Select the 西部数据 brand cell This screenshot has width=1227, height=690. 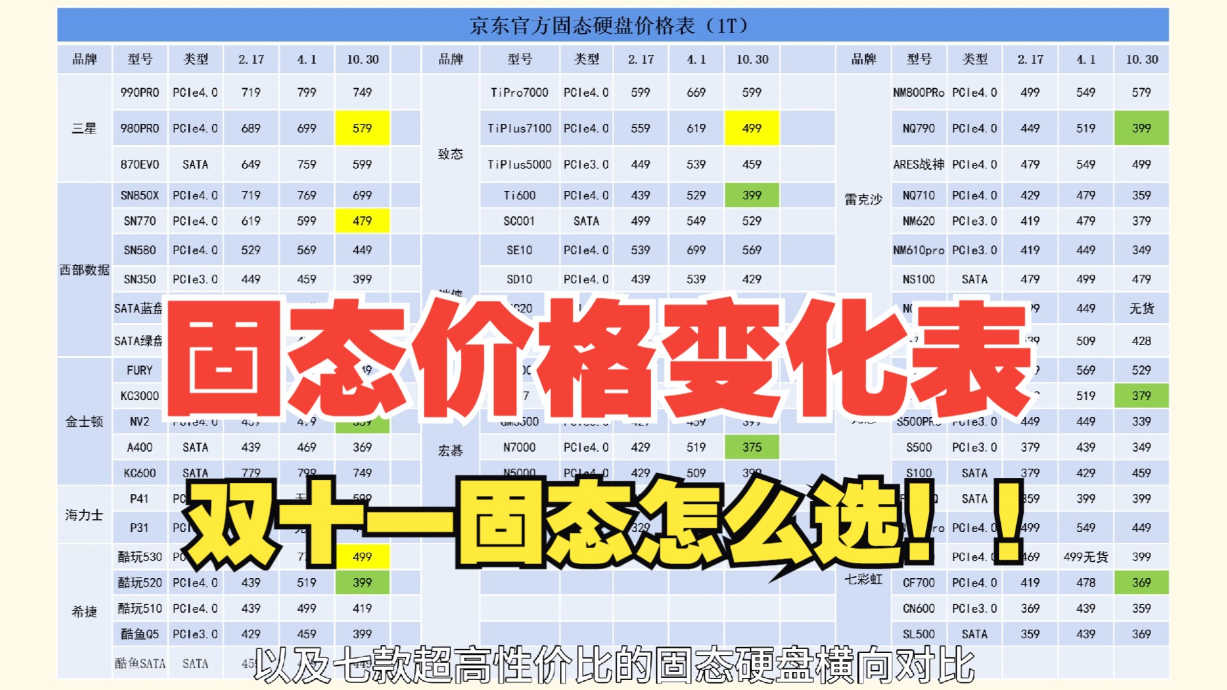[84, 270]
